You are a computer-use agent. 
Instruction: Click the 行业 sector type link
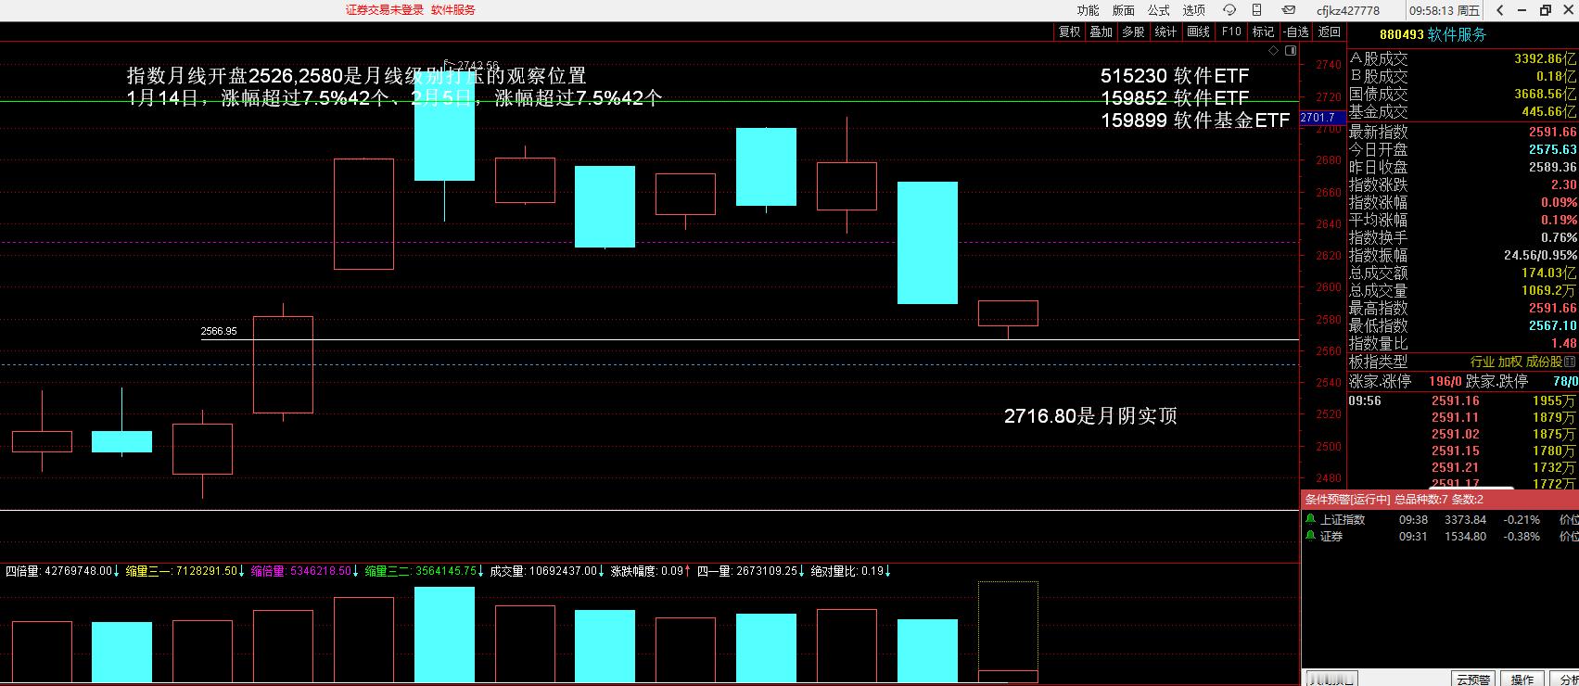point(1482,362)
